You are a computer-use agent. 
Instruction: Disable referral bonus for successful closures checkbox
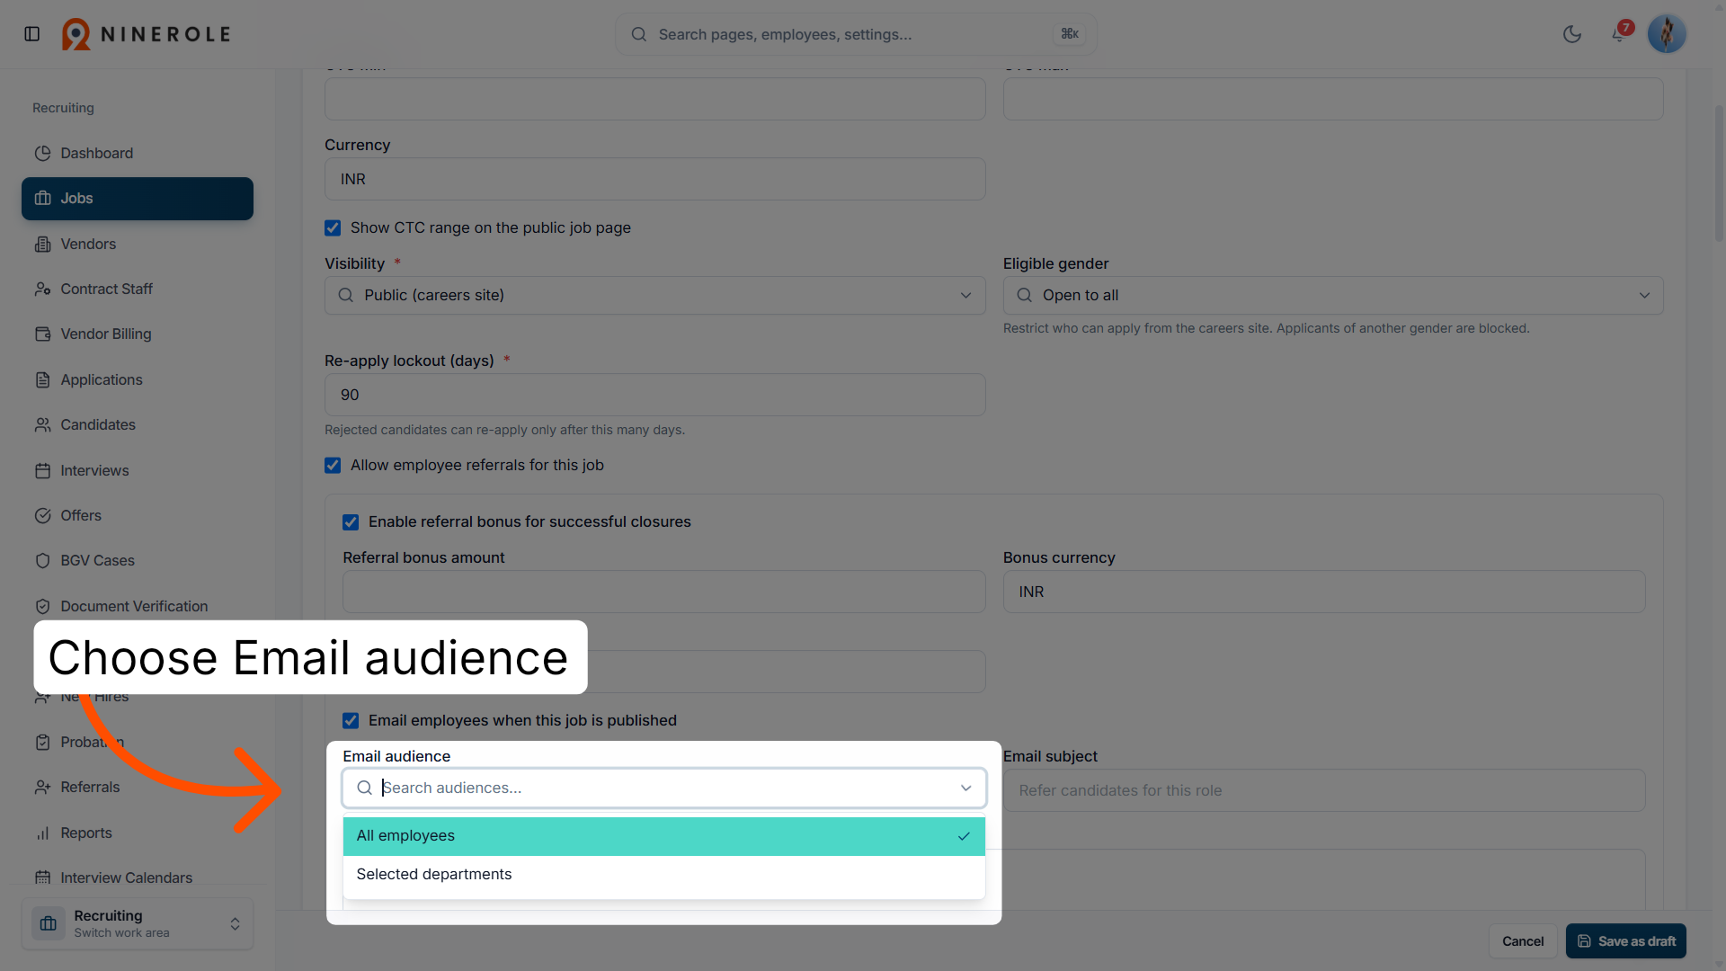pos(351,522)
